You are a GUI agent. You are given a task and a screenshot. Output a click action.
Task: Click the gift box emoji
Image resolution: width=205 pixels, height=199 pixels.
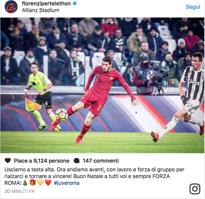33,183
